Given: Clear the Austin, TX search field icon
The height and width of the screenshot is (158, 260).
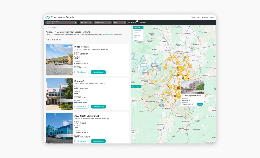Looking at the screenshot, I should [x=75, y=23].
